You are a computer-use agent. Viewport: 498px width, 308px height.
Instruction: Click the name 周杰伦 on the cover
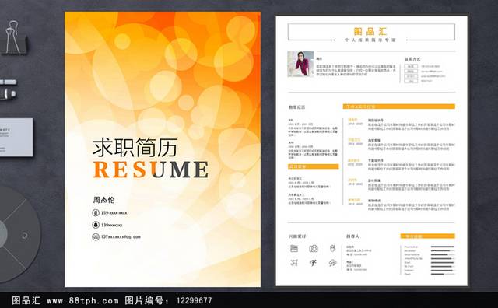(103, 200)
